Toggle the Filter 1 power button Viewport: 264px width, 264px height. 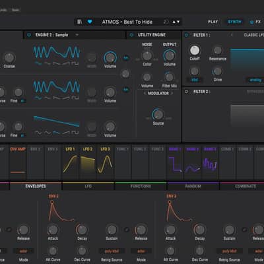point(187,35)
